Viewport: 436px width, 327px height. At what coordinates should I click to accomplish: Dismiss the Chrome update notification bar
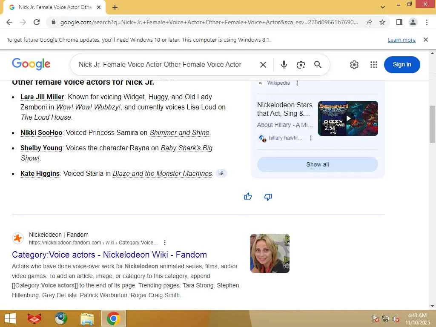426,40
